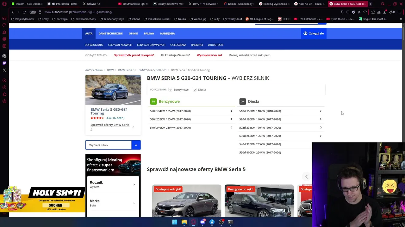Open OBS Studio from taskbar

[221, 222]
